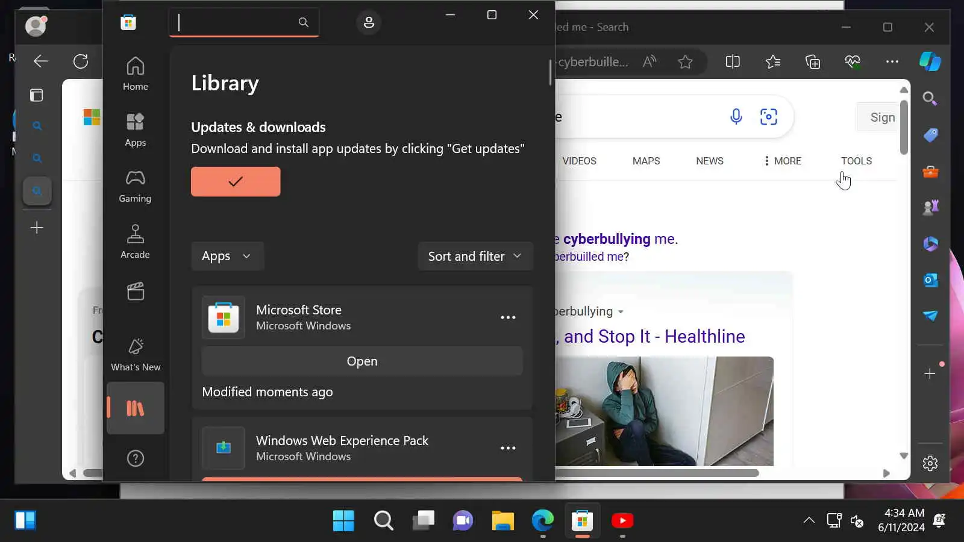Open Browser essentials heart icon in Edge
964x542 pixels.
pos(853,61)
